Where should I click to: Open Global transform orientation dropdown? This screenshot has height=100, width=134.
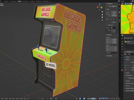43,99
